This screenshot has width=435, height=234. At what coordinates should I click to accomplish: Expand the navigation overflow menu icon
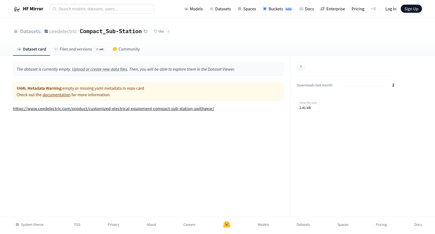(x=373, y=9)
